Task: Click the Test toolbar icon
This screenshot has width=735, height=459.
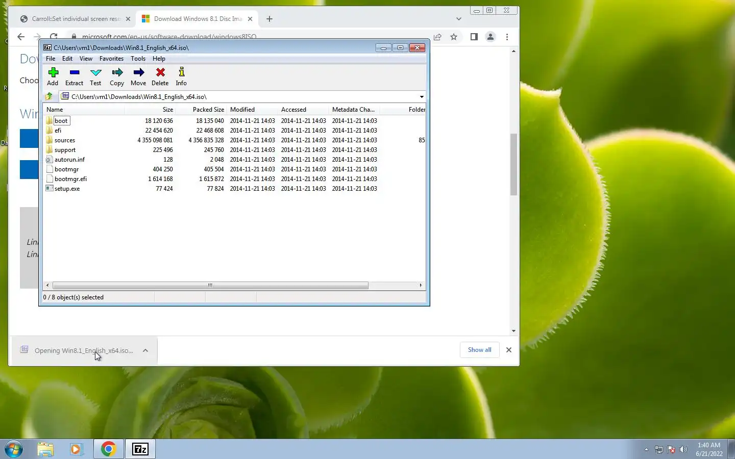Action: coord(95,76)
